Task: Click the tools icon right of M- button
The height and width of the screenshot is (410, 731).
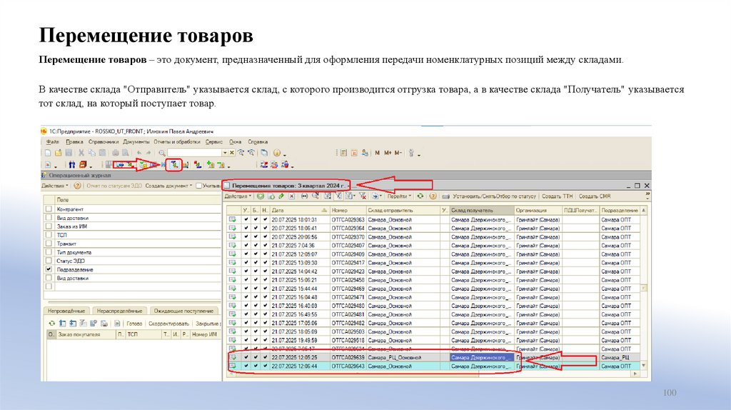Action: point(411,153)
